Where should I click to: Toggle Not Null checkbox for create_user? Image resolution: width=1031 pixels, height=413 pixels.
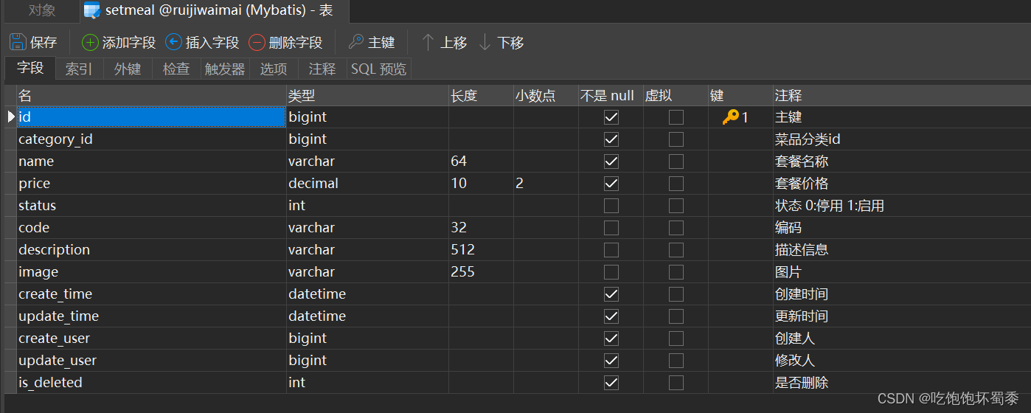click(x=611, y=339)
